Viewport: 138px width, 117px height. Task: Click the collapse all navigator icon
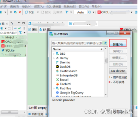16,28
